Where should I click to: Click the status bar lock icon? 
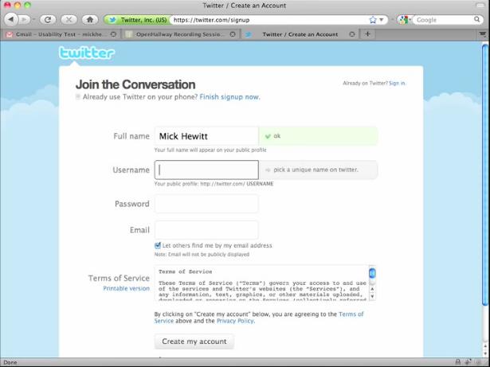[x=458, y=361]
